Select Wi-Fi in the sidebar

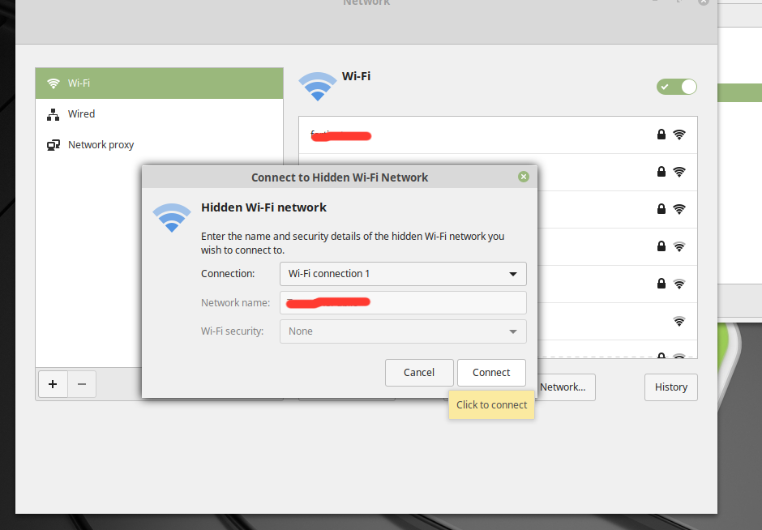(x=159, y=83)
